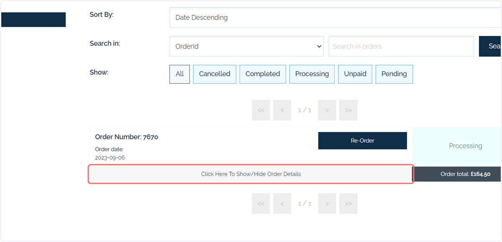Filter orders by Processing
This screenshot has width=502, height=242.
coord(312,74)
